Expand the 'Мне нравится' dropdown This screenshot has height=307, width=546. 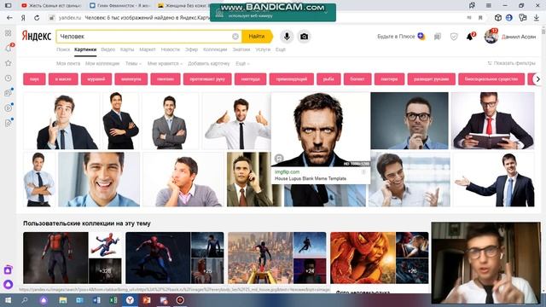pos(165,63)
